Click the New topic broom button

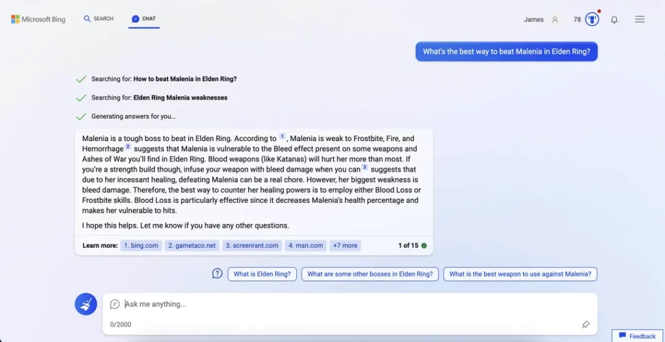pos(86,304)
